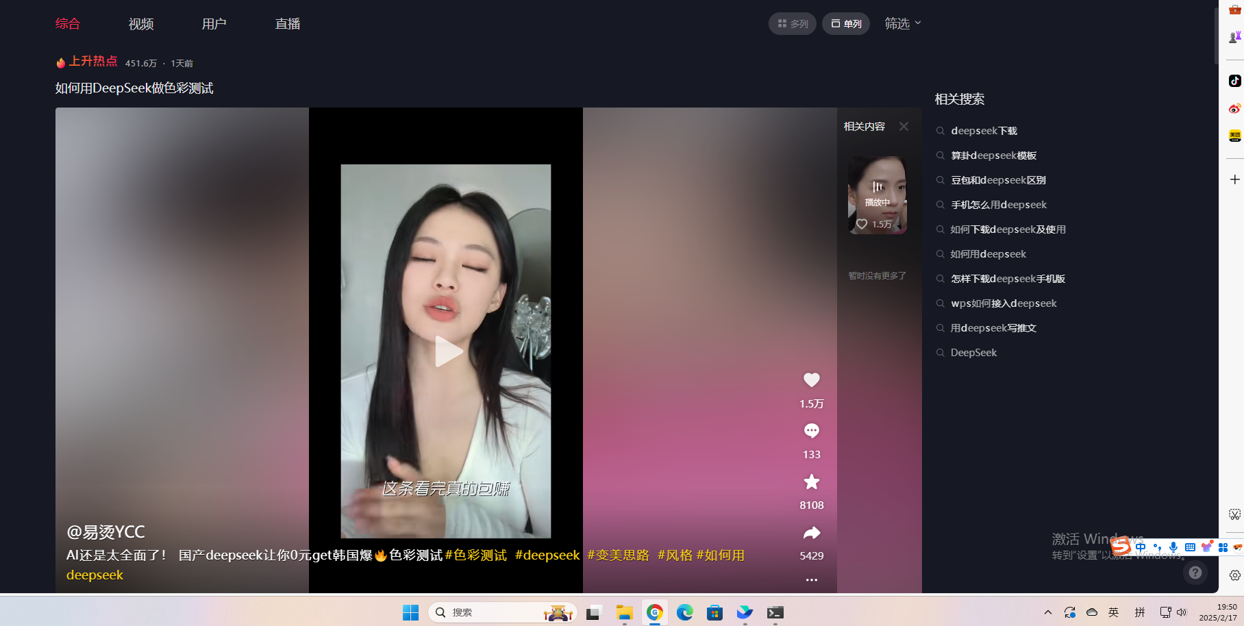Open the #风格 hashtag
Image resolution: width=1244 pixels, height=626 pixels.
tap(675, 555)
